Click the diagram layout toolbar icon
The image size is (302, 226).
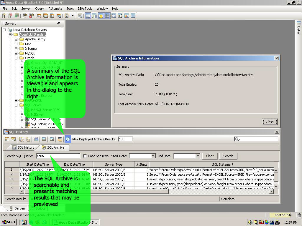point(120,16)
